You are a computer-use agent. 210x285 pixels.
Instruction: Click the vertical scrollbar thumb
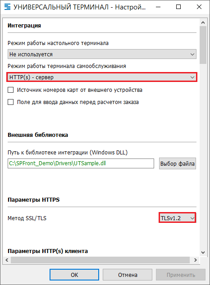click(203, 45)
